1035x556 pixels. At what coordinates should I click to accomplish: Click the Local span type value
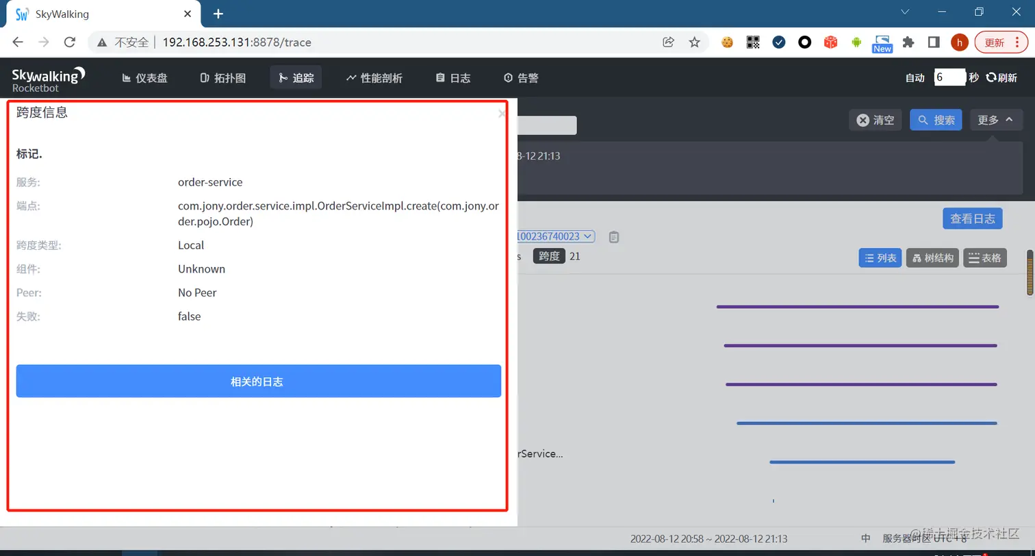pyautogui.click(x=191, y=245)
